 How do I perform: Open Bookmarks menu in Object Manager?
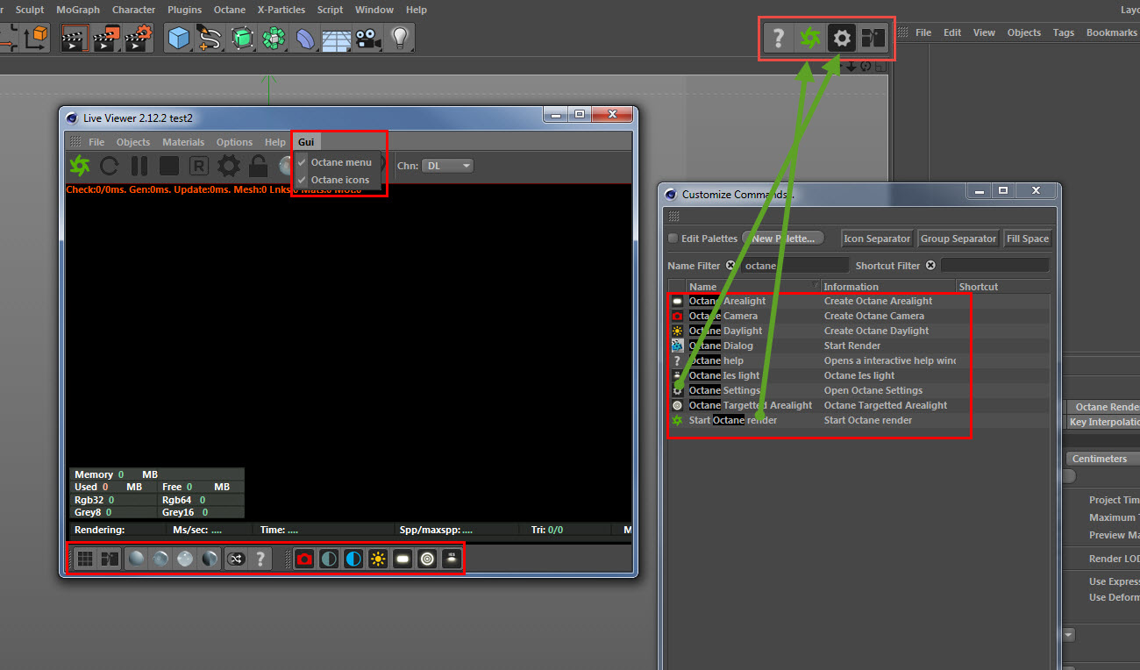[1111, 32]
